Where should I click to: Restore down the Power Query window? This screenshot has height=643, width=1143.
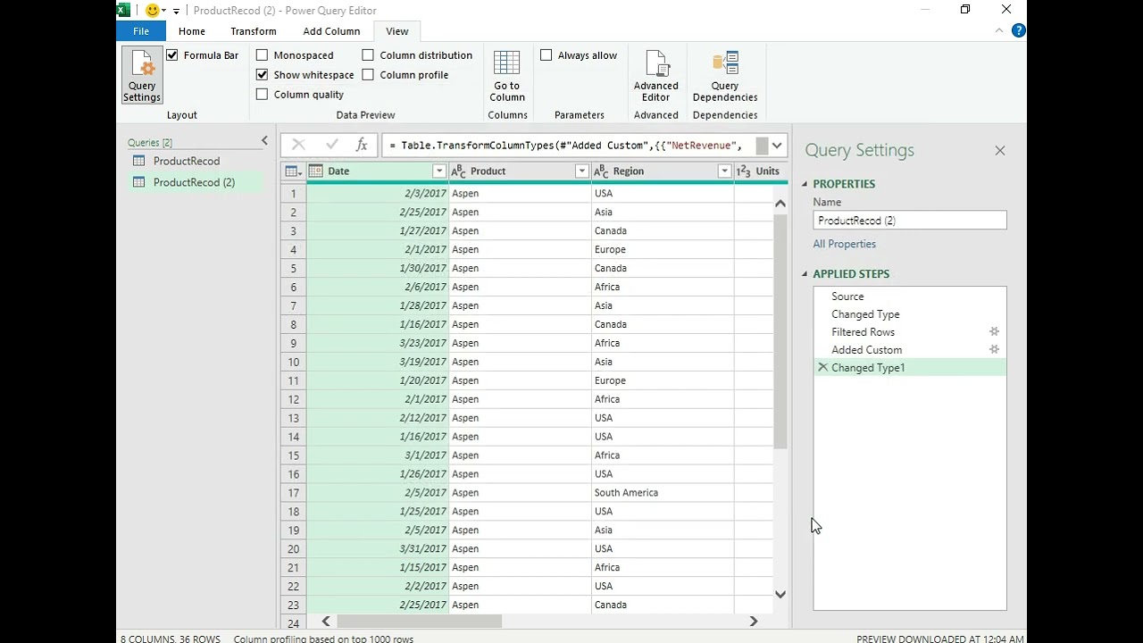click(965, 10)
